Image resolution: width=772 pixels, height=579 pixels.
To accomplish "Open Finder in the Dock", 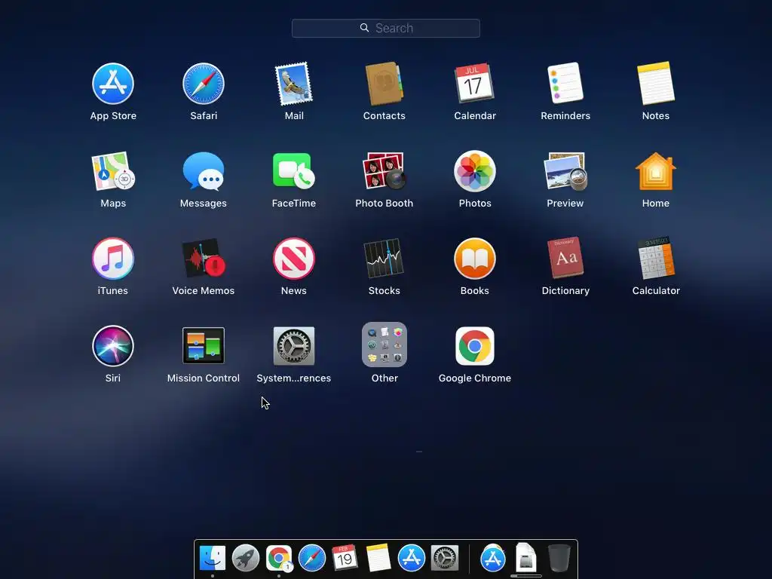I will (212, 558).
